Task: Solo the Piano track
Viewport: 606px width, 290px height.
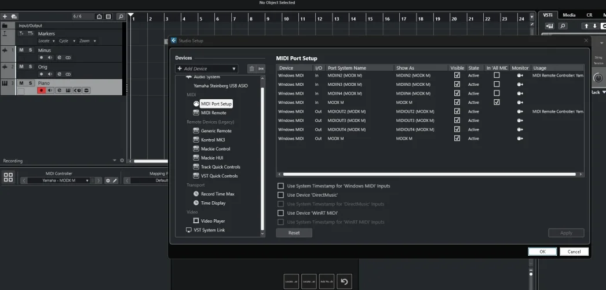Action: coord(30,83)
